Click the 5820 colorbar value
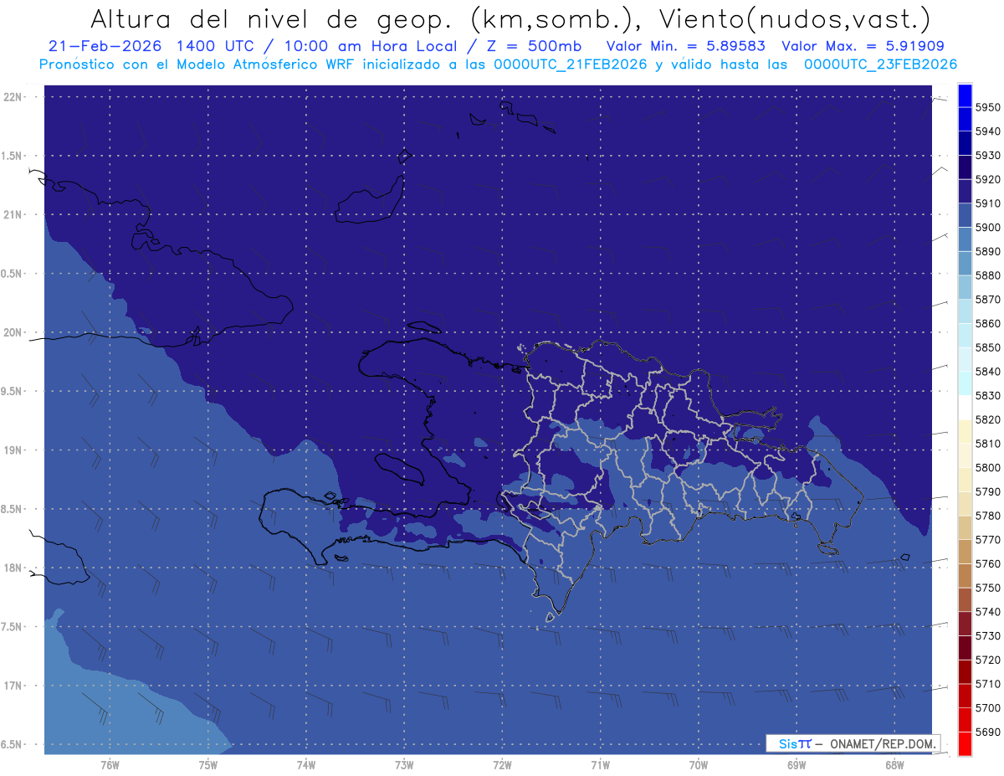Image resolution: width=1004 pixels, height=776 pixels. (x=987, y=419)
